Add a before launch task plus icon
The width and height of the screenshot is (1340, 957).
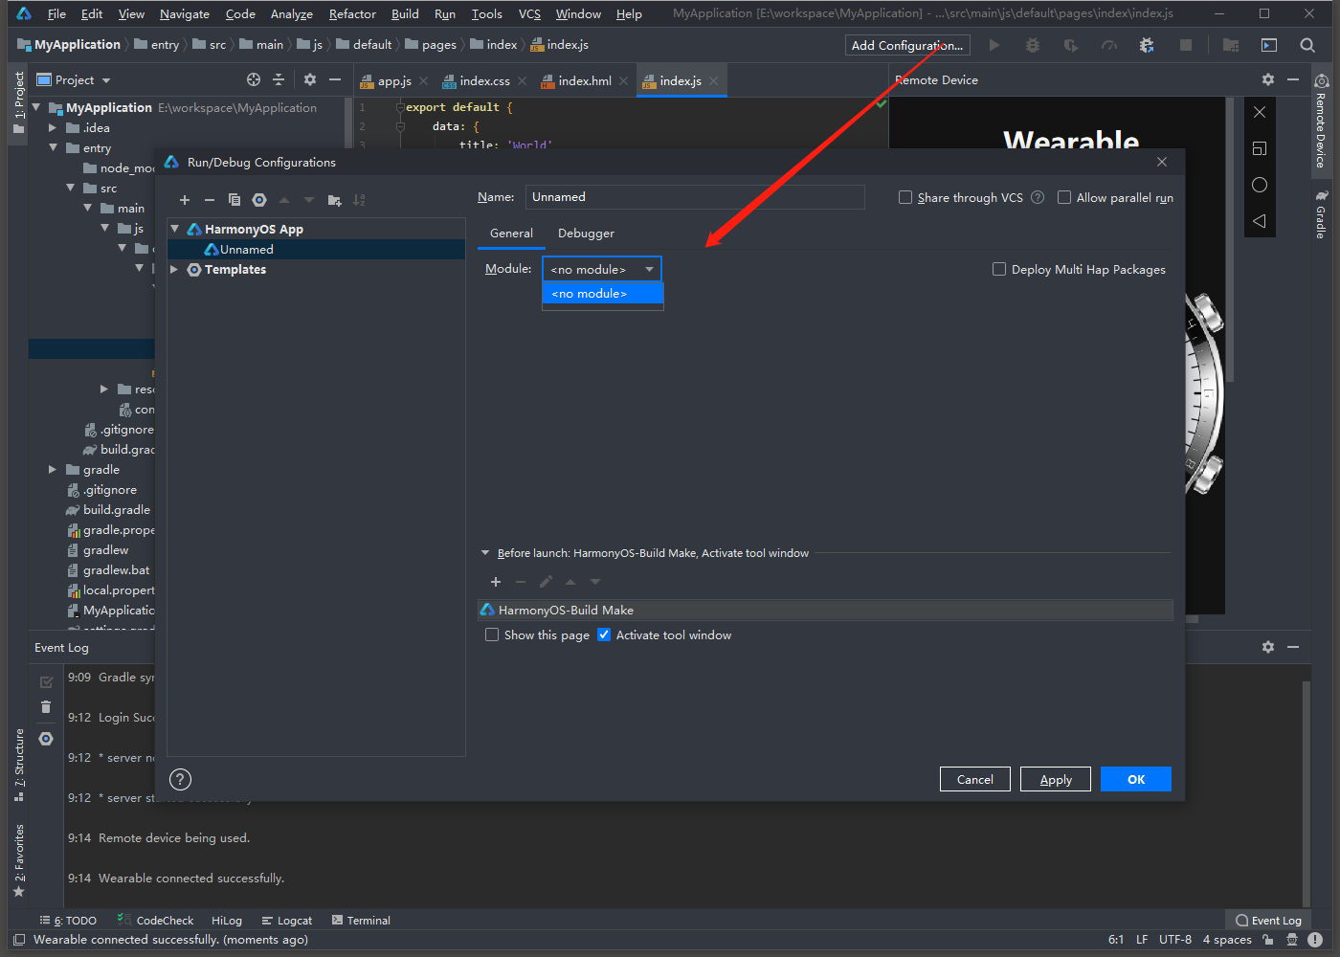coord(496,582)
